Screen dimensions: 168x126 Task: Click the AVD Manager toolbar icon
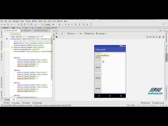pyautogui.click(x=76, y=24)
